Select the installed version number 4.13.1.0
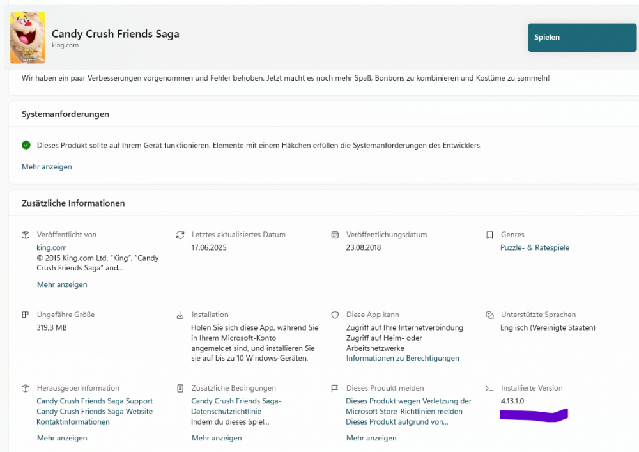The image size is (639, 452). click(x=512, y=401)
